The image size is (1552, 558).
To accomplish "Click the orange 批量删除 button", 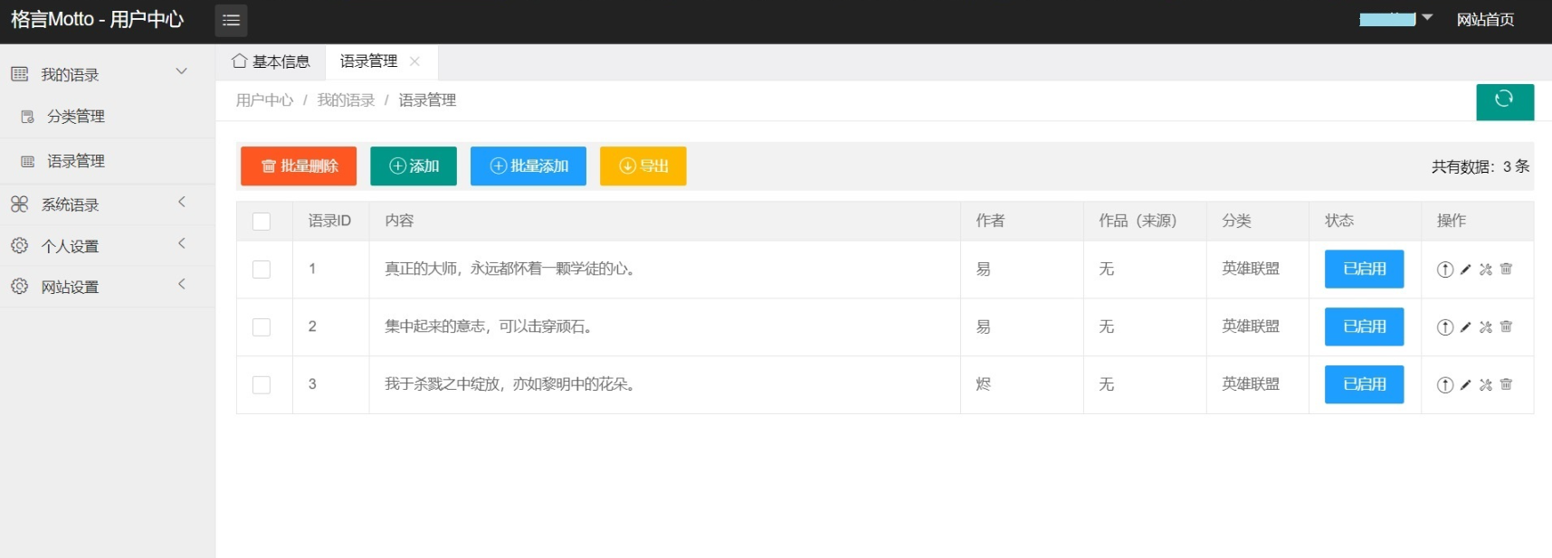I will (299, 166).
